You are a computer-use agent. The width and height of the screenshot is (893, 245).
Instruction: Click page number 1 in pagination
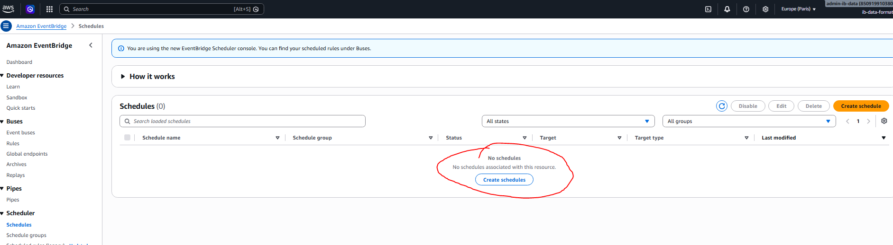[858, 121]
